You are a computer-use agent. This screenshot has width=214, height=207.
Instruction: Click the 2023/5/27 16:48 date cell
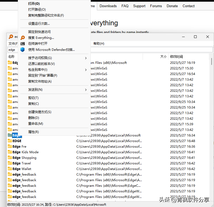pyautogui.click(x=183, y=141)
